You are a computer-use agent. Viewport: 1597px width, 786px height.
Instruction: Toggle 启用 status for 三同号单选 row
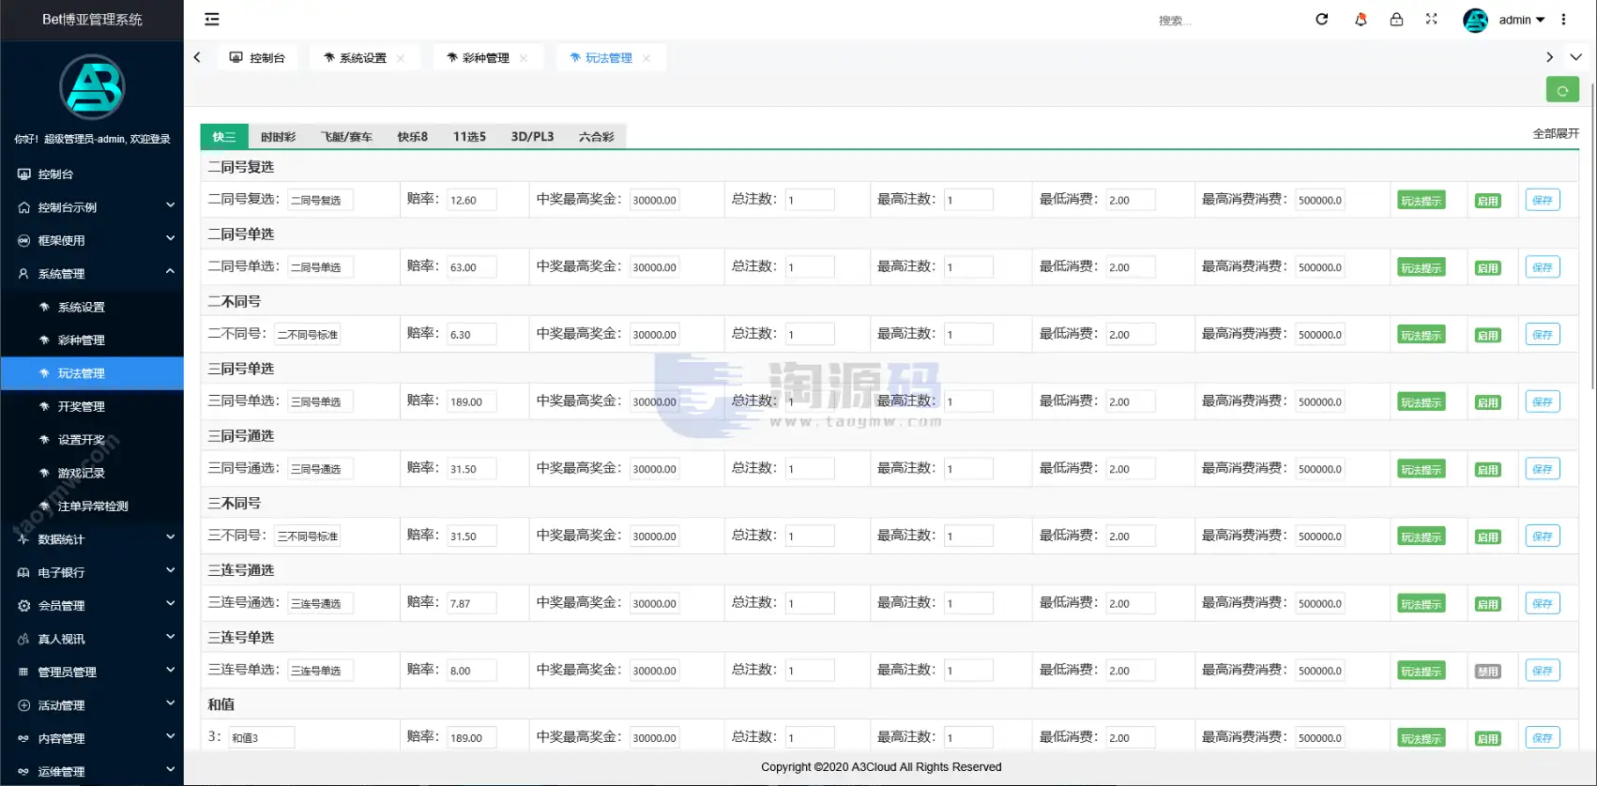[x=1487, y=402]
